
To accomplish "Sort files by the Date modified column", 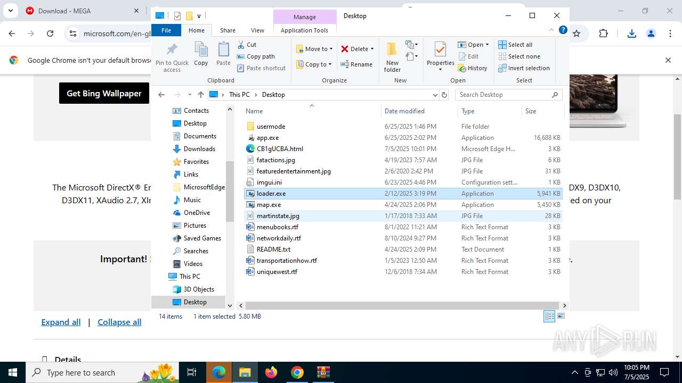I will pos(419,111).
